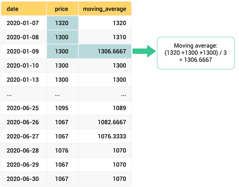The width and height of the screenshot is (239, 187).
Task: Click the moving_average value 1089
Action: pyautogui.click(x=119, y=108)
